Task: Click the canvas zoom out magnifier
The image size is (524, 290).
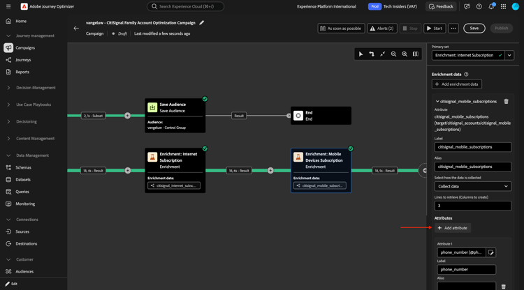Action: pyautogui.click(x=393, y=54)
